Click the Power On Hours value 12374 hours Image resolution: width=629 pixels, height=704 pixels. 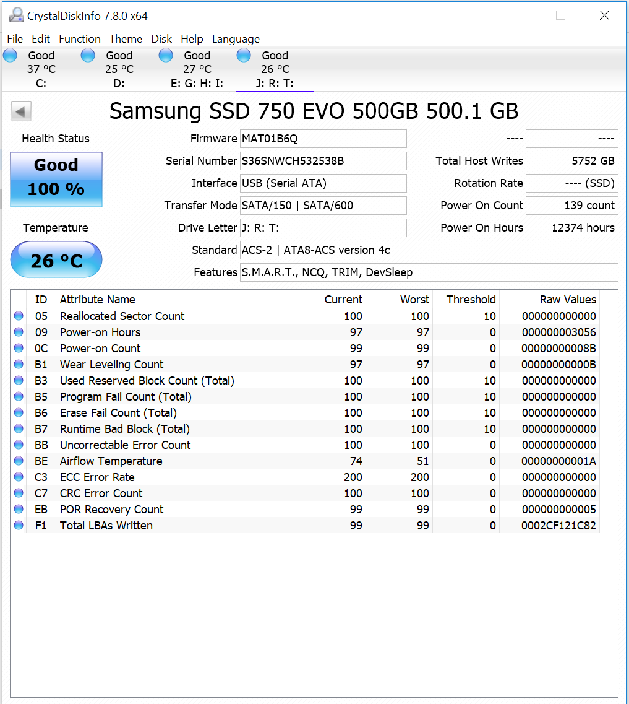click(572, 228)
